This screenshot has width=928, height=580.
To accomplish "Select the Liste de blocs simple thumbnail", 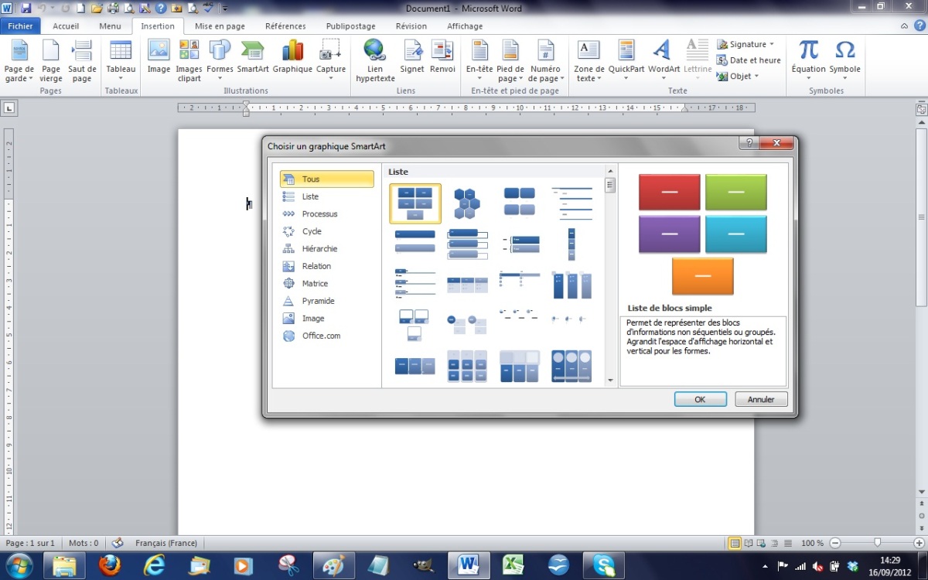I will (x=415, y=203).
